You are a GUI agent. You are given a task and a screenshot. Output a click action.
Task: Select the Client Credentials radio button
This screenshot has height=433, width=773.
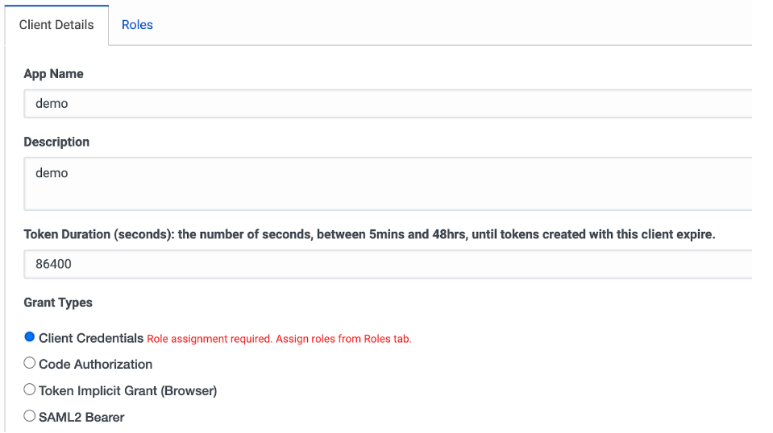click(30, 337)
